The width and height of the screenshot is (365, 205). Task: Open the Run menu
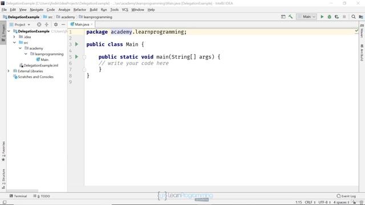pyautogui.click(x=104, y=10)
